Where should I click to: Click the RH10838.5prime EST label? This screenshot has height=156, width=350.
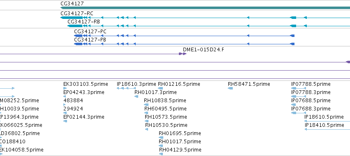(165, 101)
